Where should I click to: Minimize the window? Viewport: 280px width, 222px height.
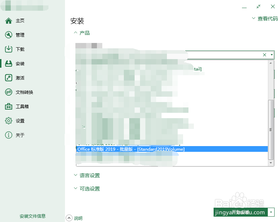[244, 8]
